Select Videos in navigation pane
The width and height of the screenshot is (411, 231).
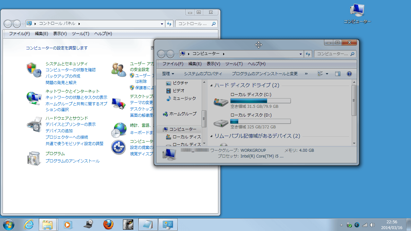(x=175, y=91)
